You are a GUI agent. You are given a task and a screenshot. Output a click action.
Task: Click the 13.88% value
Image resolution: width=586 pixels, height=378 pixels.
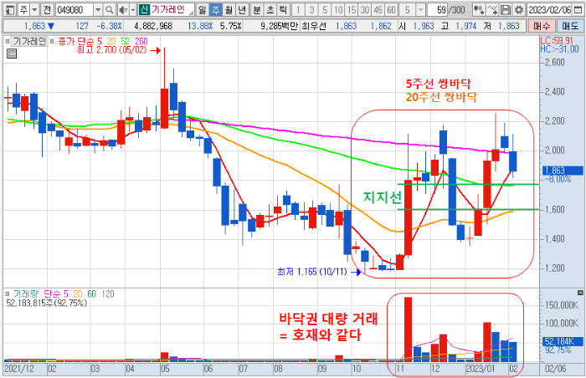200,26
